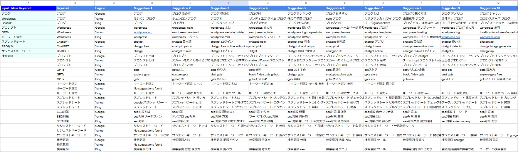Image resolution: width=518 pixels, height=152 pixels.
Task: Click the wordpress.org link under Suggestion 9
Action: [450, 37]
